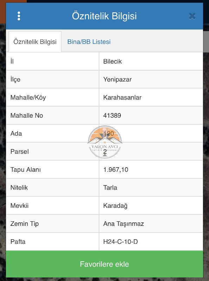209x281 pixels.
Task: Select the Bilecik province value
Action: click(x=112, y=61)
